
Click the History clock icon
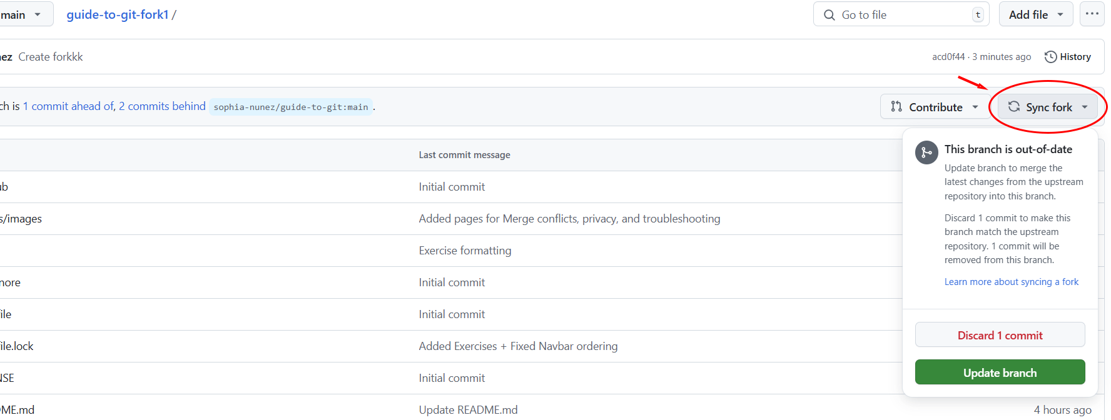[1051, 57]
